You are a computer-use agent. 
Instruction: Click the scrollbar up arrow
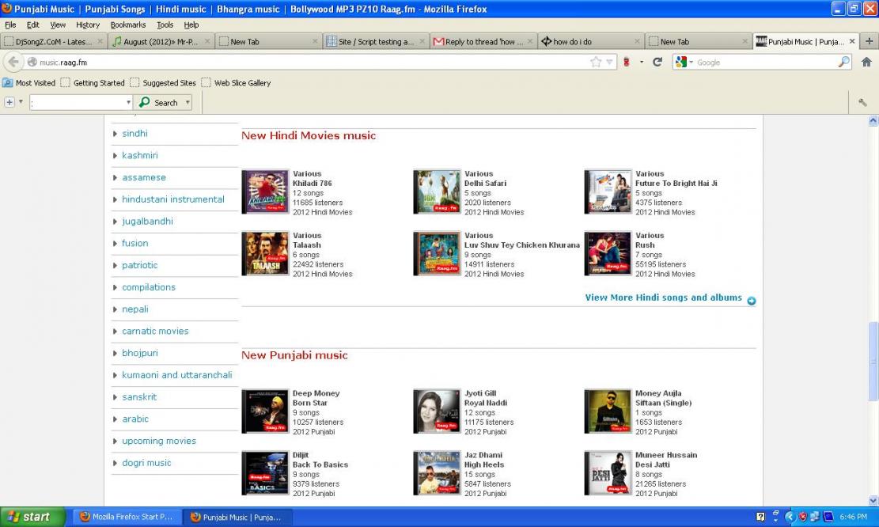(873, 120)
